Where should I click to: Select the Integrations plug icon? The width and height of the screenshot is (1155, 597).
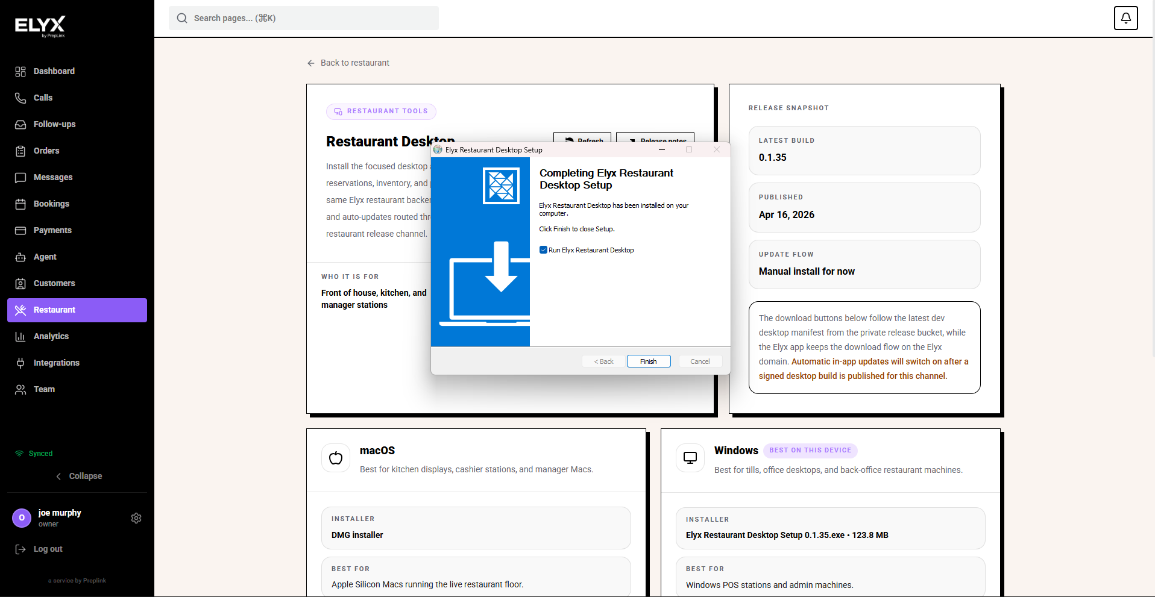point(20,363)
